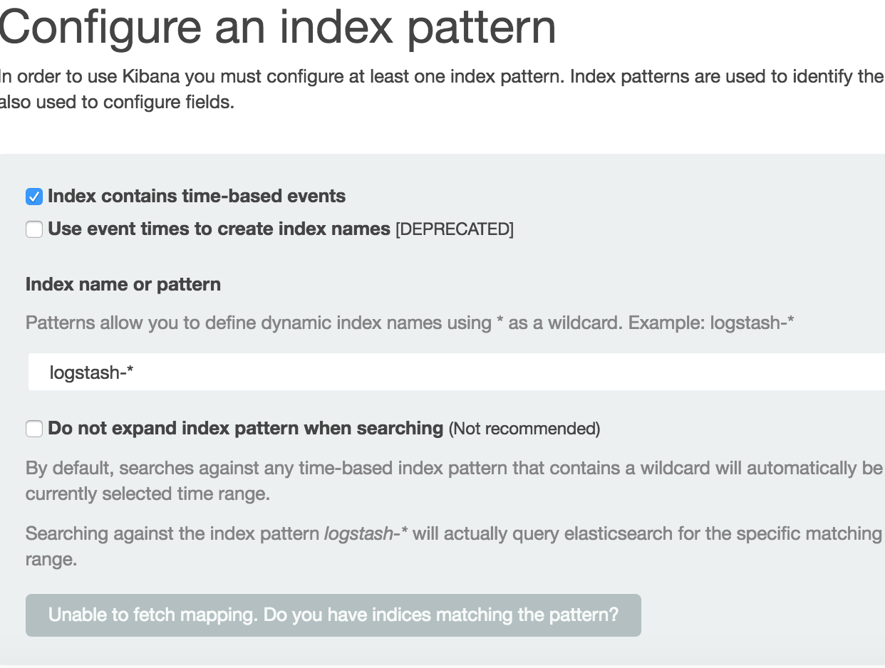Click the Do not expand label text
885x668 pixels.
click(244, 428)
